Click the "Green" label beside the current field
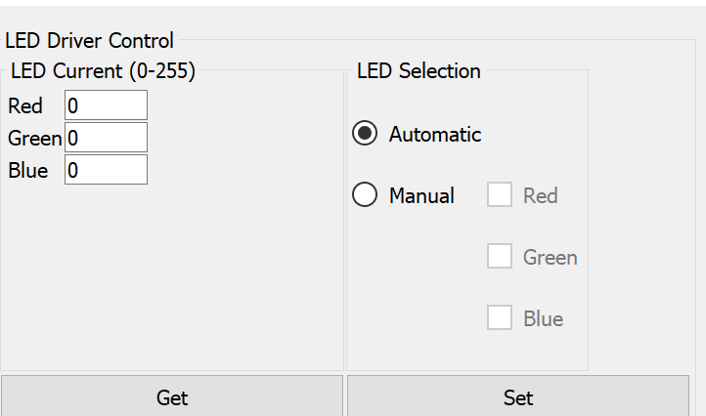 point(34,139)
